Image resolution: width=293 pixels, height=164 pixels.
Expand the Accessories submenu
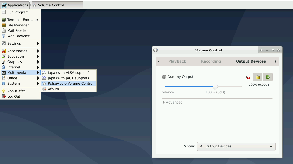coord(20,51)
